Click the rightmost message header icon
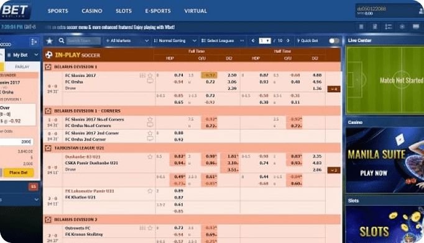424x243 pixels. click(x=416, y=27)
